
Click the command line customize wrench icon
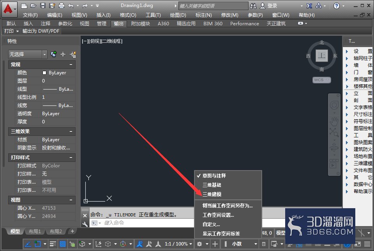pos(85,224)
